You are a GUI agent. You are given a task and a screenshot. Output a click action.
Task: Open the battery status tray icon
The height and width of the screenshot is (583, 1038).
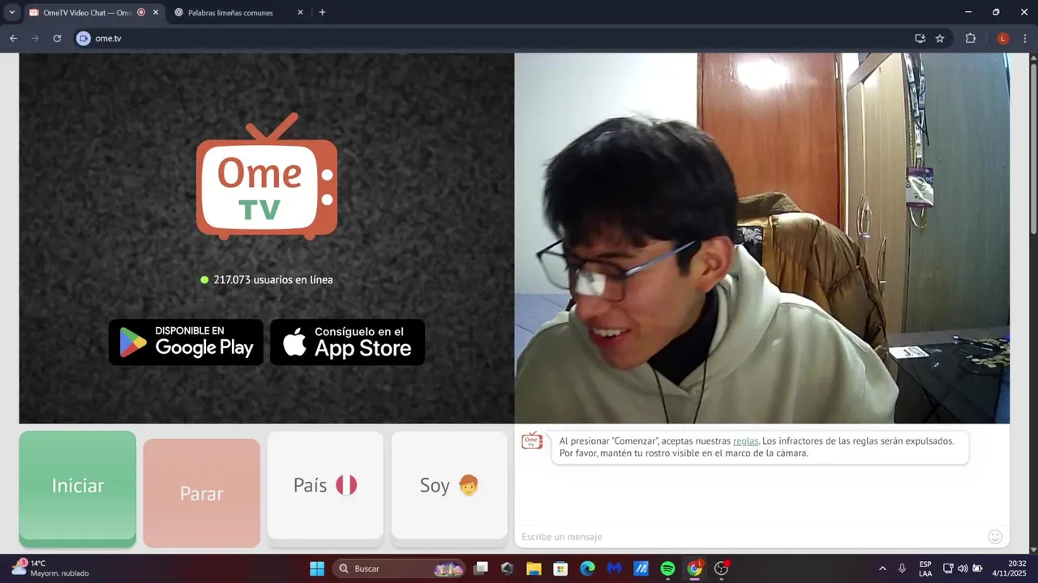pos(977,568)
